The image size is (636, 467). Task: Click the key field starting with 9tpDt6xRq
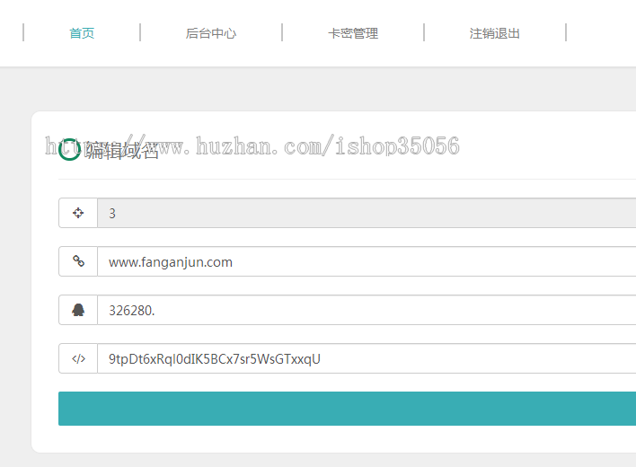pos(367,358)
